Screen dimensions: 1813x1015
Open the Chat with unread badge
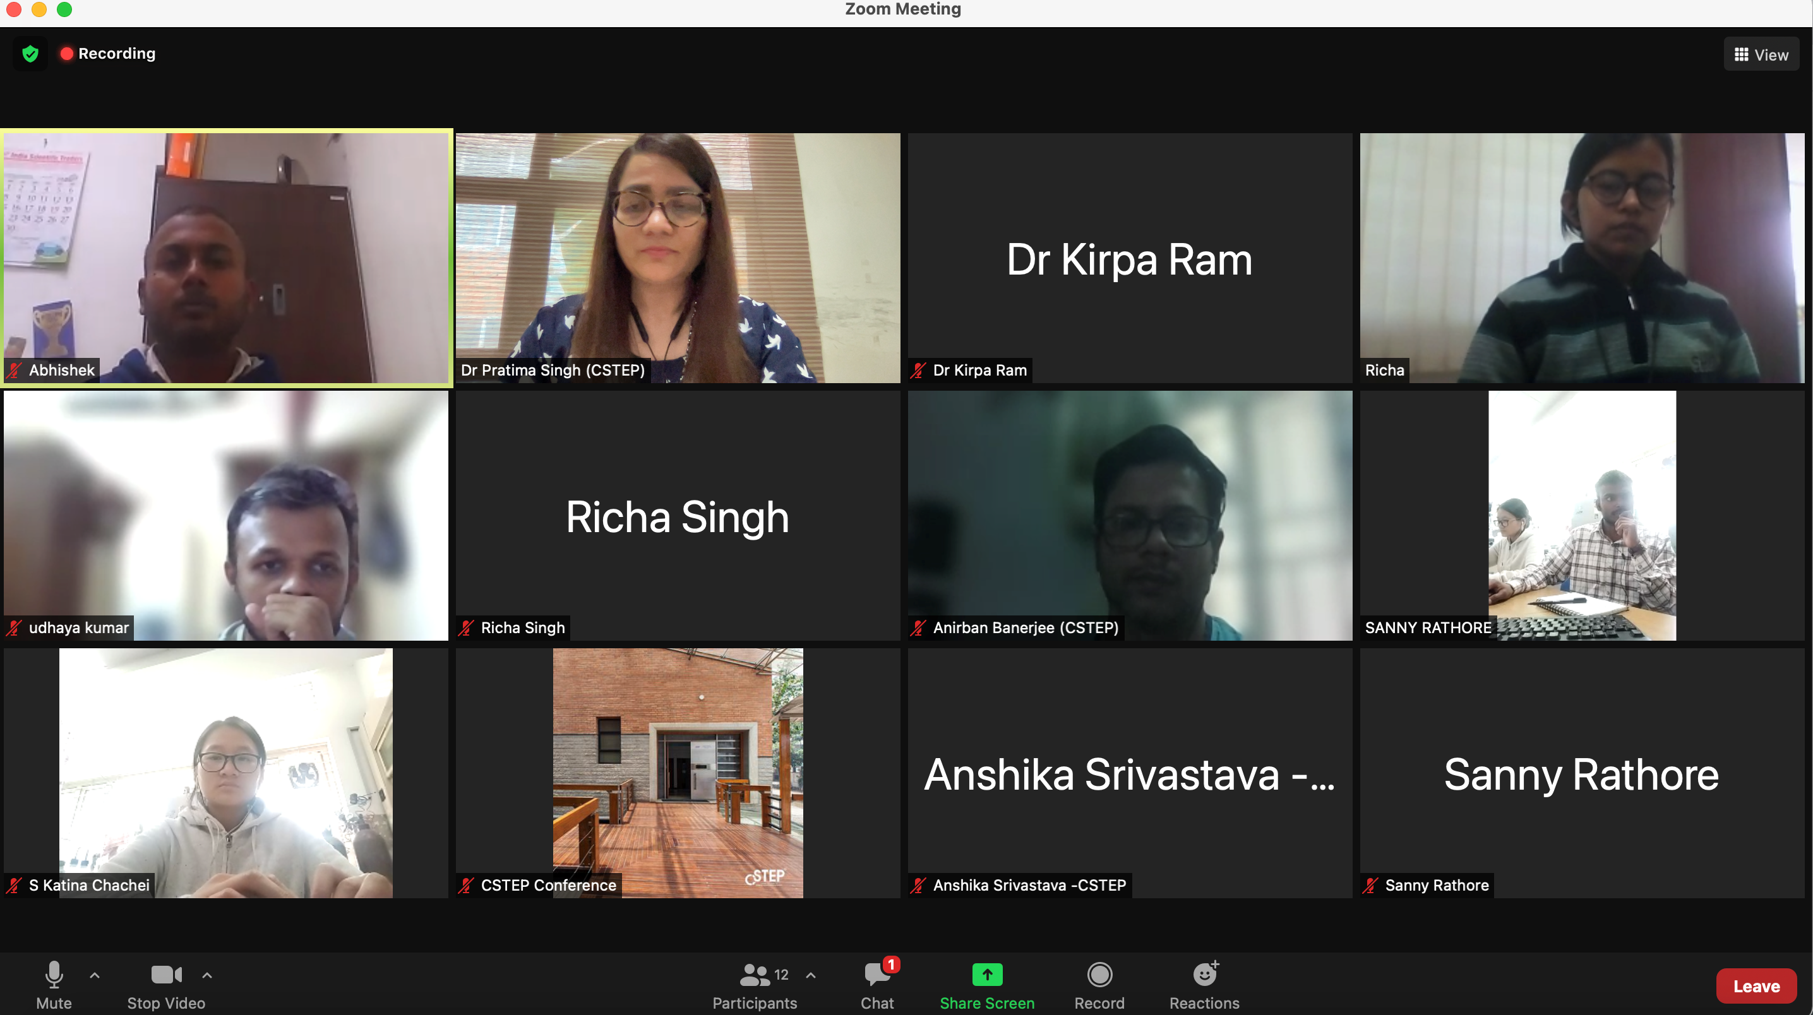[877, 975]
